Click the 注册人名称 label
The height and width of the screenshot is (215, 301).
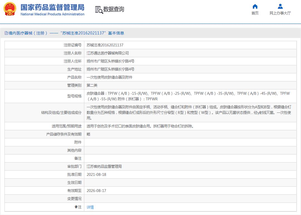pyautogui.click(x=73, y=53)
